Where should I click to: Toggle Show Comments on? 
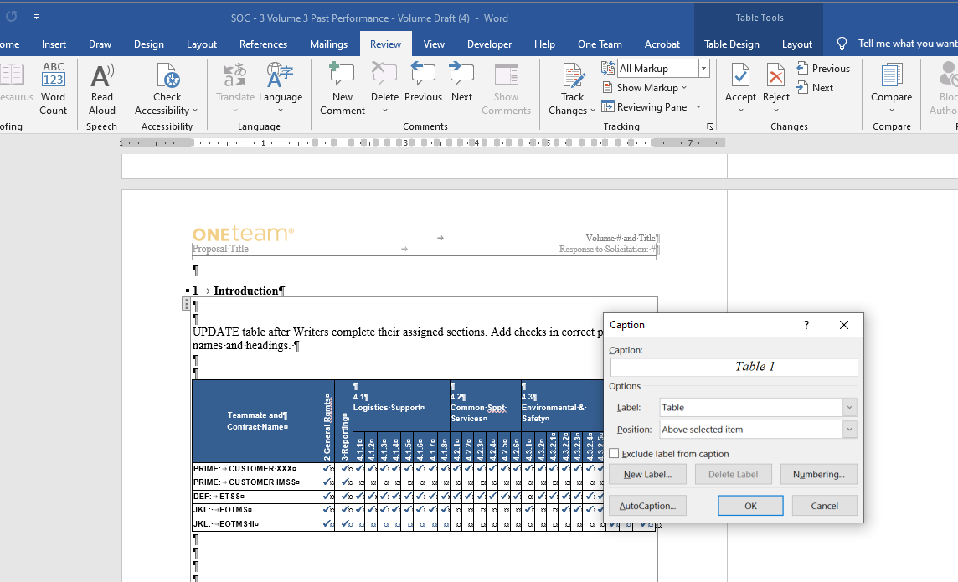coord(506,88)
